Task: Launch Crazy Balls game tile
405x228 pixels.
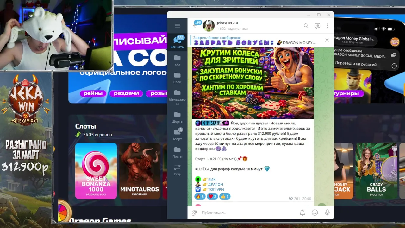Action: click(376, 171)
